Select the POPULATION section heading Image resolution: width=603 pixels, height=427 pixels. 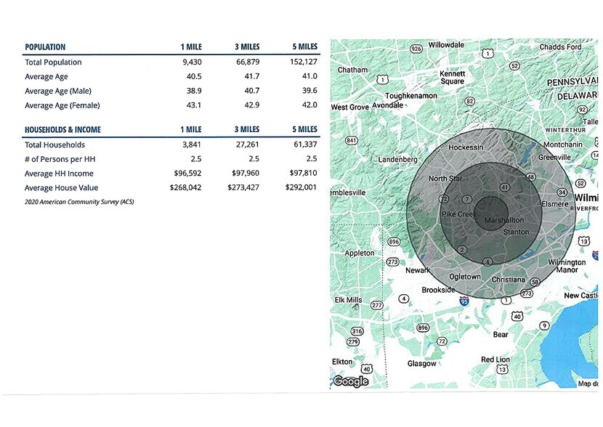click(x=45, y=47)
